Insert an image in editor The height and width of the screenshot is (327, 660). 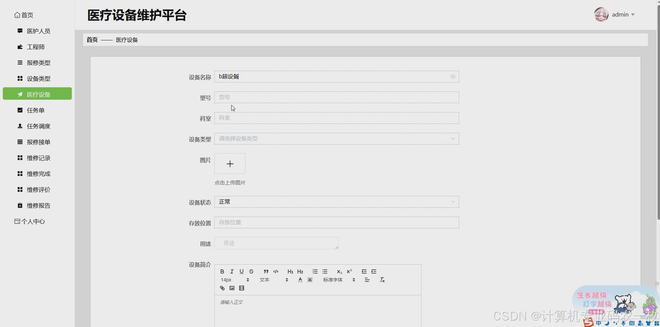(x=232, y=288)
